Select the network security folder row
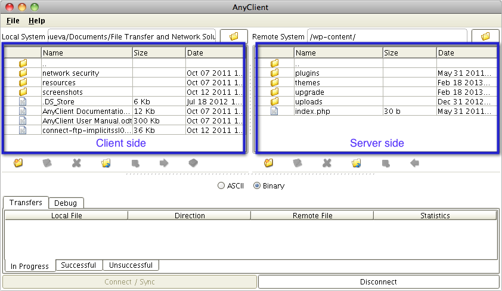The width and height of the screenshot is (502, 291). coord(124,73)
